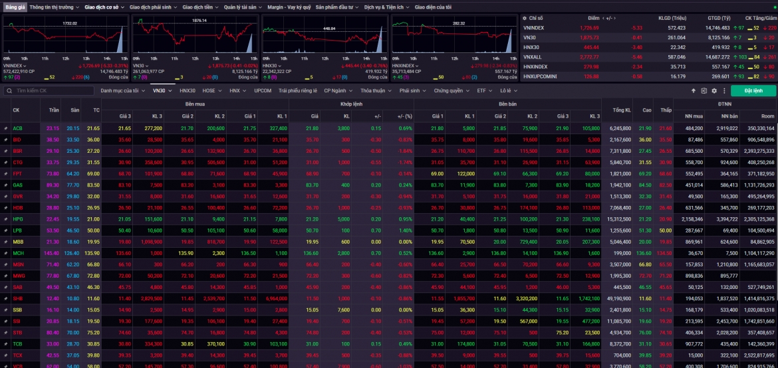The width and height of the screenshot is (778, 368).
Task: Export price board via the Excel icon
Action: [x=704, y=91]
